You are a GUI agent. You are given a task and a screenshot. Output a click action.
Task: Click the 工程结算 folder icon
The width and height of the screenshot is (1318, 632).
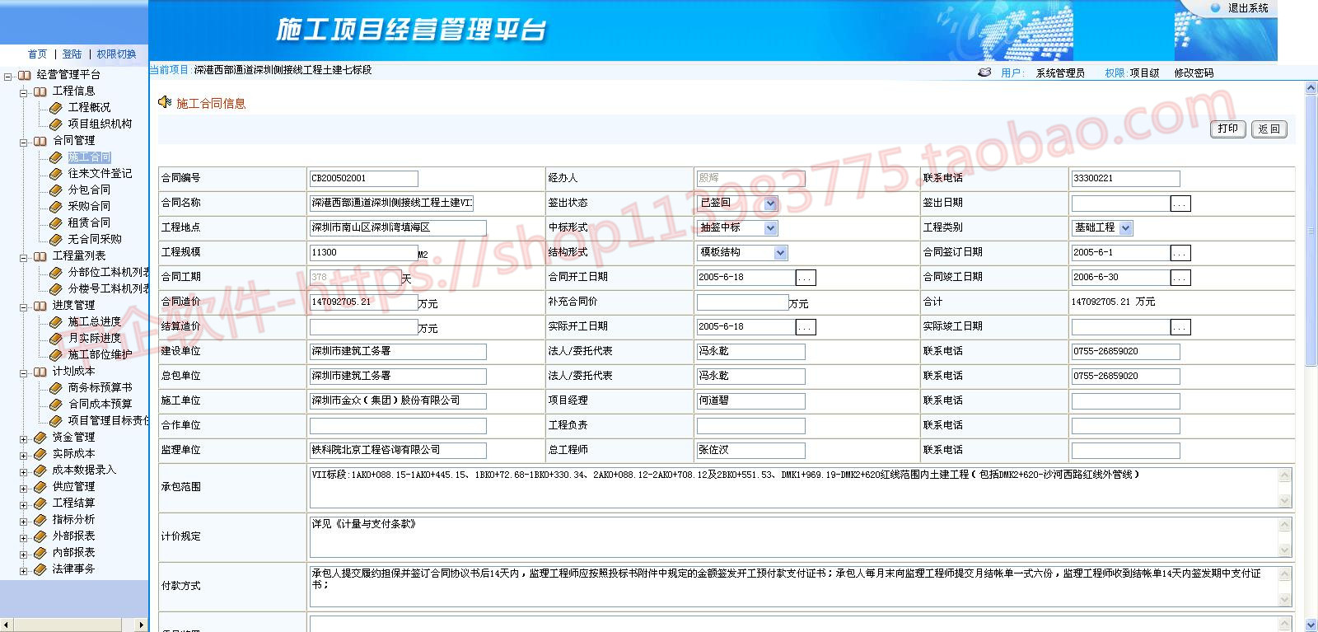click(40, 503)
